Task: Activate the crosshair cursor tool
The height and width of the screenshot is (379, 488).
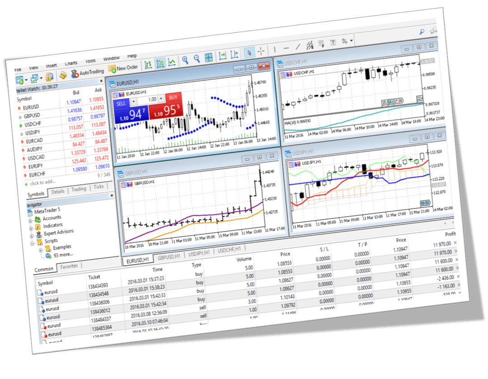Action: pyautogui.click(x=261, y=51)
